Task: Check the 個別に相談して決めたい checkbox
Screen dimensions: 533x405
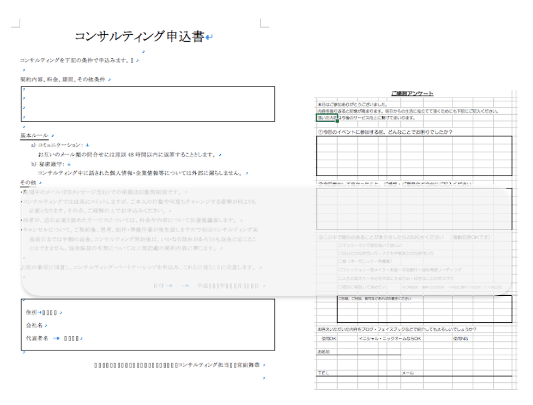Action: click(340, 286)
